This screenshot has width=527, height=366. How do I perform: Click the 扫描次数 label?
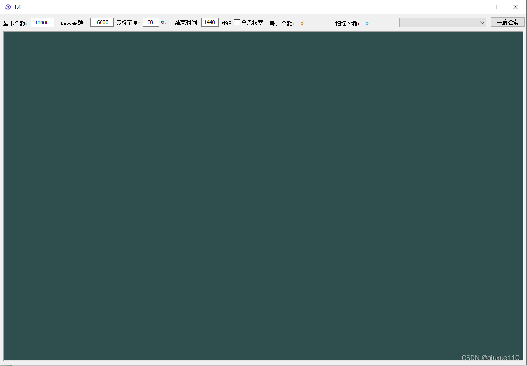pyautogui.click(x=347, y=24)
